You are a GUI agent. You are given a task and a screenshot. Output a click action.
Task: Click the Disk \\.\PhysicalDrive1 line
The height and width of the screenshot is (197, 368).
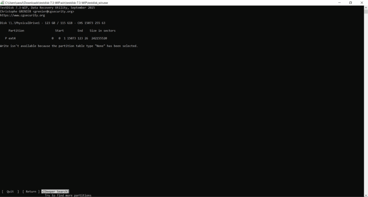(x=52, y=23)
